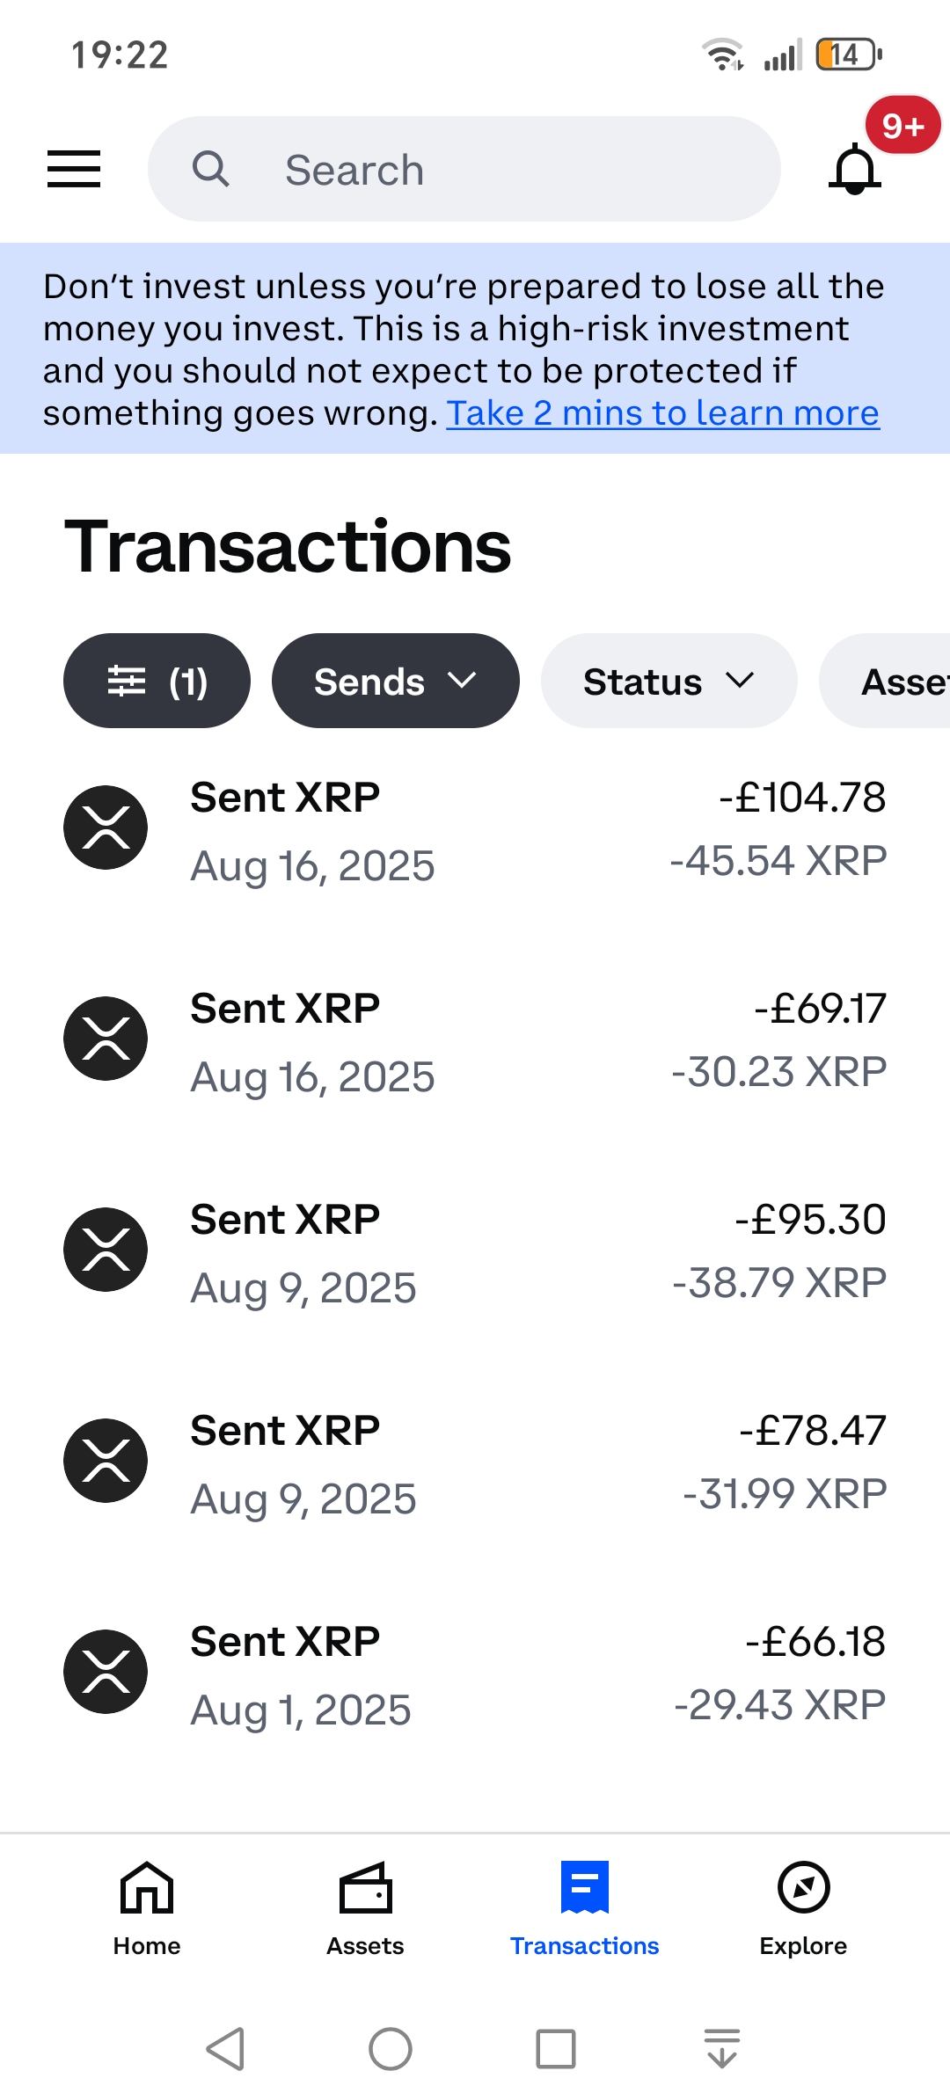Open notifications bell with 9+ badge
Viewport: 950px width, 2100px height.
click(x=855, y=169)
